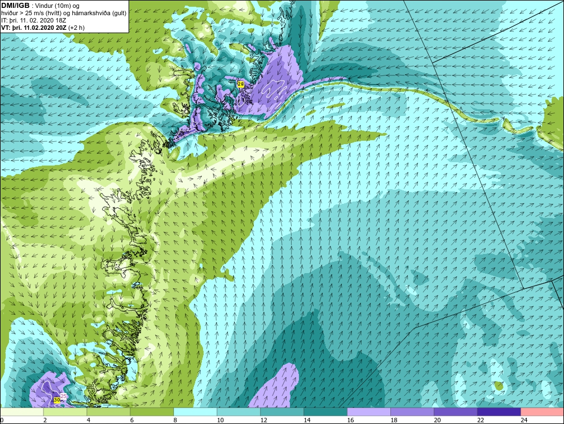Click the 22–24 m/s dark indigo swatch
The height and width of the screenshot is (424, 564).
tap(499, 412)
